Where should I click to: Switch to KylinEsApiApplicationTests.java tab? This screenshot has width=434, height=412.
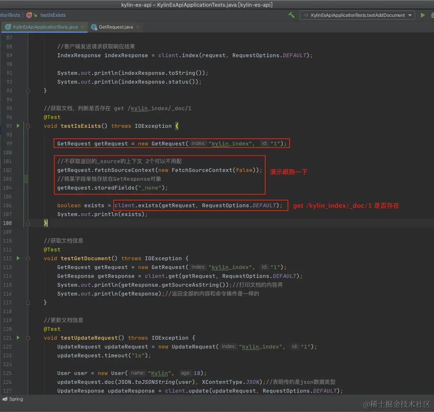tap(45, 27)
